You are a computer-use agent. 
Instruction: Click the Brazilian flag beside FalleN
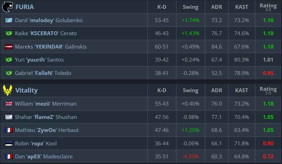pos(9,73)
